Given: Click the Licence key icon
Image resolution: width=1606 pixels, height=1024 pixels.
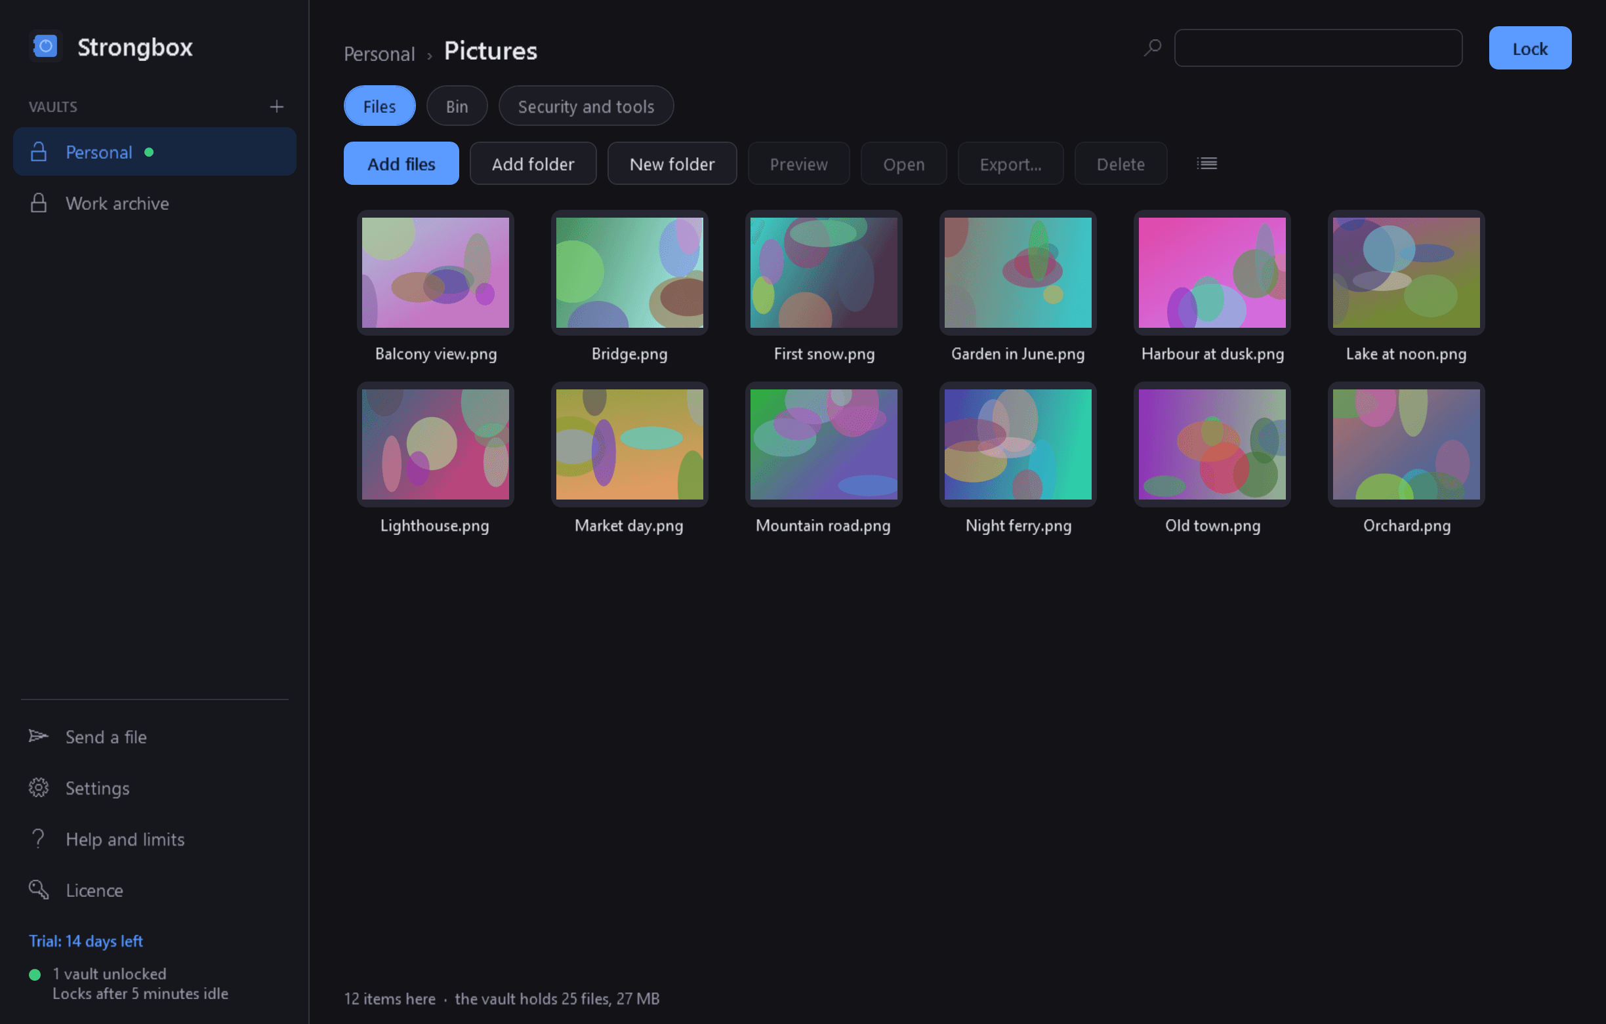Looking at the screenshot, I should tap(39, 890).
